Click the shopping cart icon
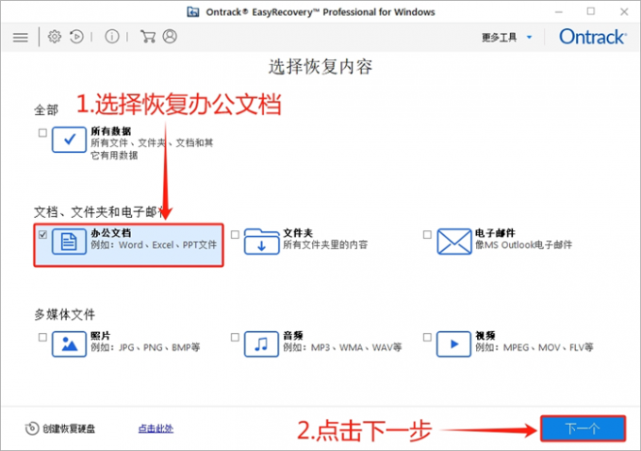The width and height of the screenshot is (641, 451). 148,37
